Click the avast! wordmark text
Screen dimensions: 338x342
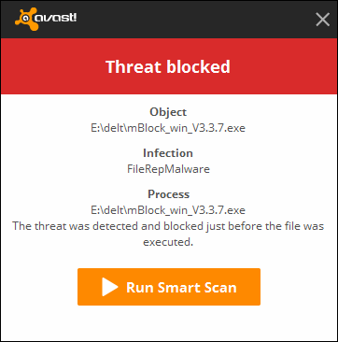tap(58, 18)
